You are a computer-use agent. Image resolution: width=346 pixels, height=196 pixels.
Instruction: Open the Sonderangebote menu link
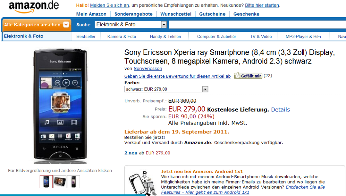(x=133, y=14)
